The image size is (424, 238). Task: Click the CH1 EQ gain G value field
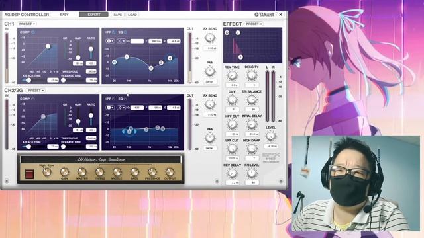[x=174, y=41]
